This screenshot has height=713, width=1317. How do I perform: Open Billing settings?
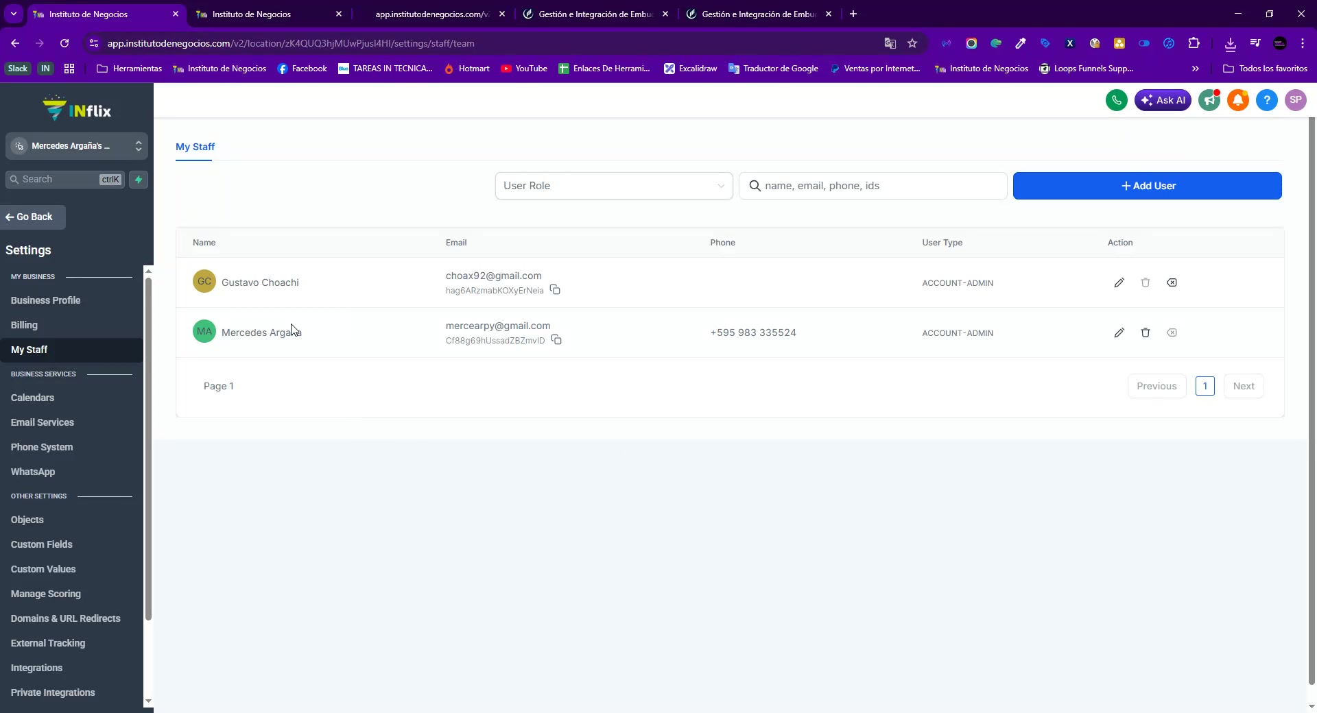(x=24, y=325)
